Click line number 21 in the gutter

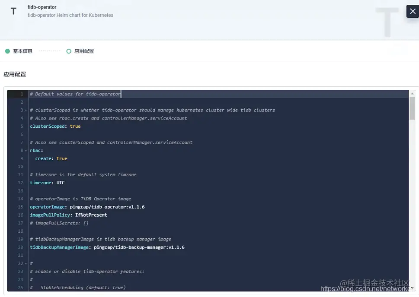(21, 256)
